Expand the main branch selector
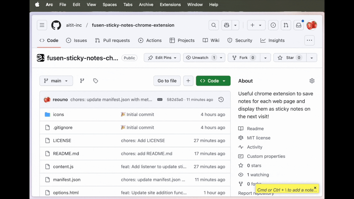Image resolution: width=354 pixels, height=199 pixels. point(56,81)
